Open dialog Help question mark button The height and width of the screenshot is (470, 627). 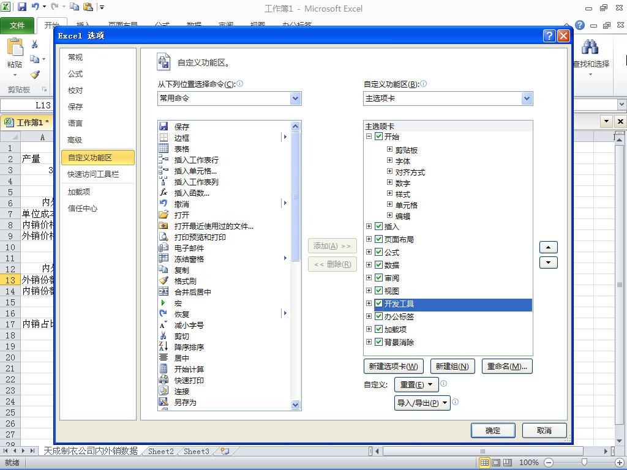pos(549,36)
